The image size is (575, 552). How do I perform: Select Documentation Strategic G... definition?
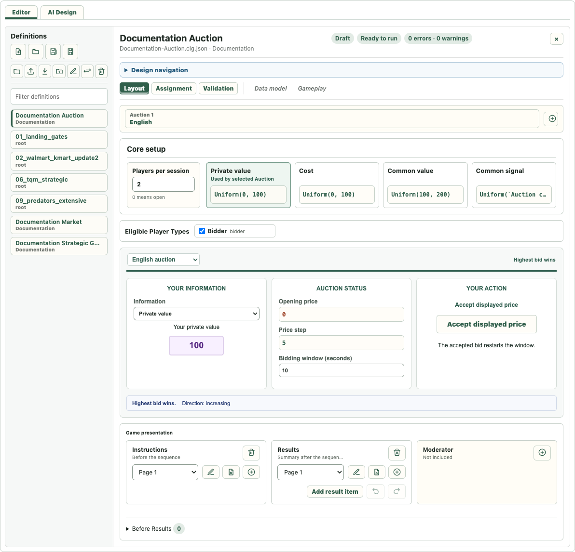[x=59, y=246]
